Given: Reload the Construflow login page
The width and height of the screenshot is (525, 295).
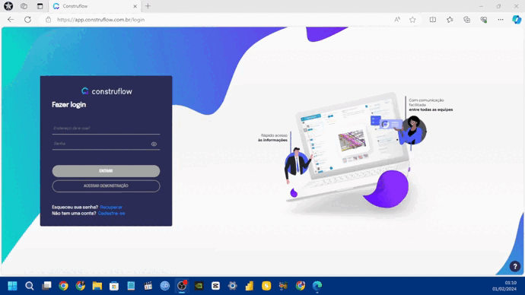Looking at the screenshot, I should click(x=27, y=20).
